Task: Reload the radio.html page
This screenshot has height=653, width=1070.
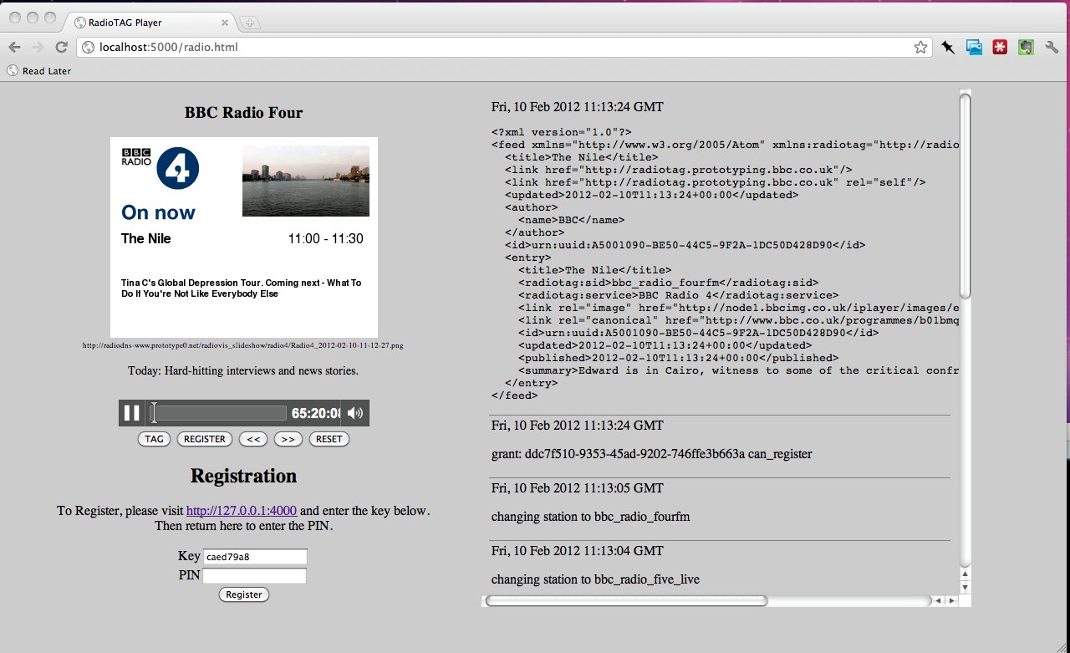Action: click(62, 47)
